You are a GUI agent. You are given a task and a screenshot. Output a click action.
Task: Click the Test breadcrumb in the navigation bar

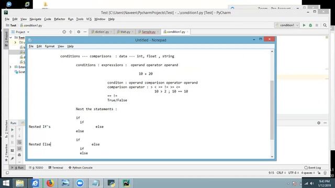(11, 26)
